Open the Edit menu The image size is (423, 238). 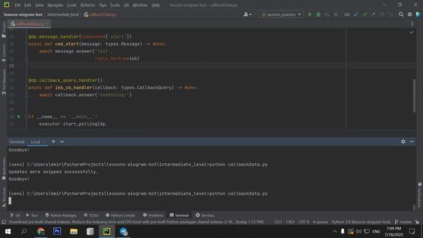tap(28, 5)
